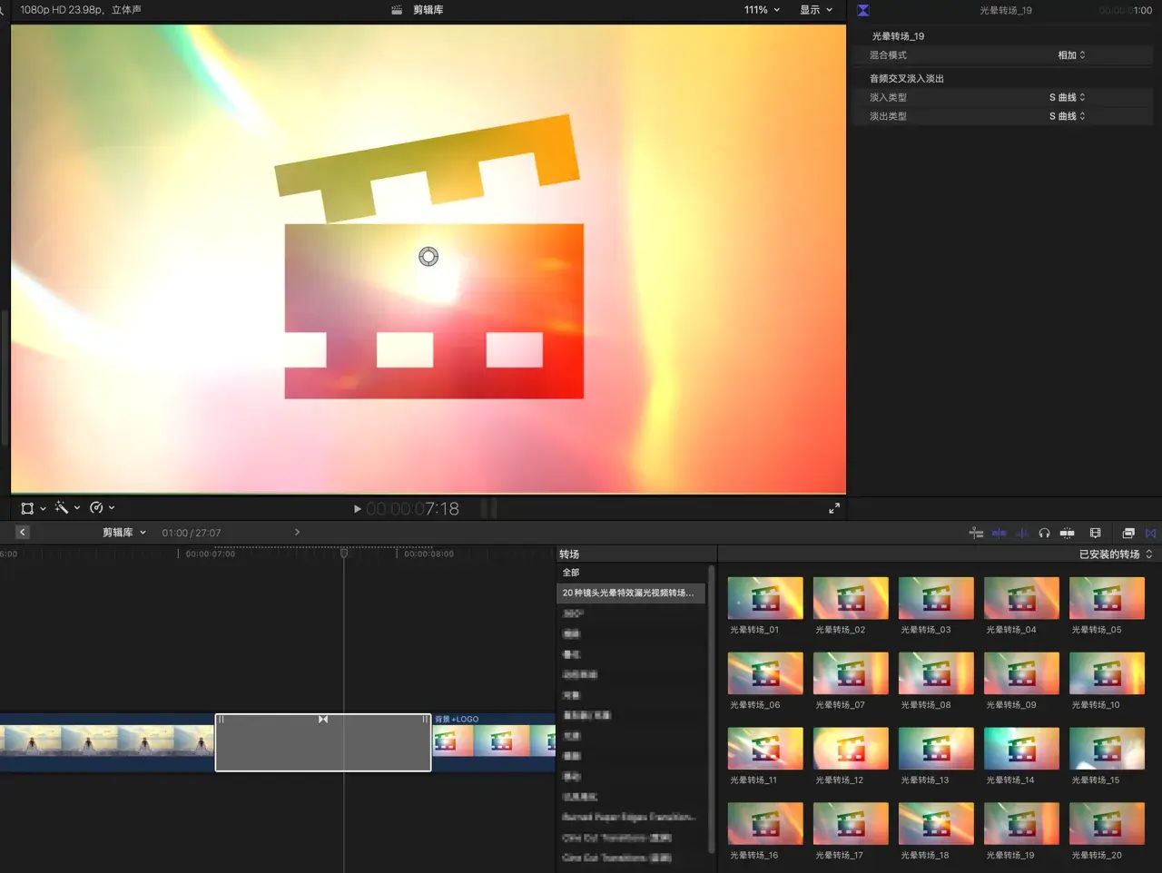Click the transition inspector icon
The width and height of the screenshot is (1162, 873).
[863, 11]
